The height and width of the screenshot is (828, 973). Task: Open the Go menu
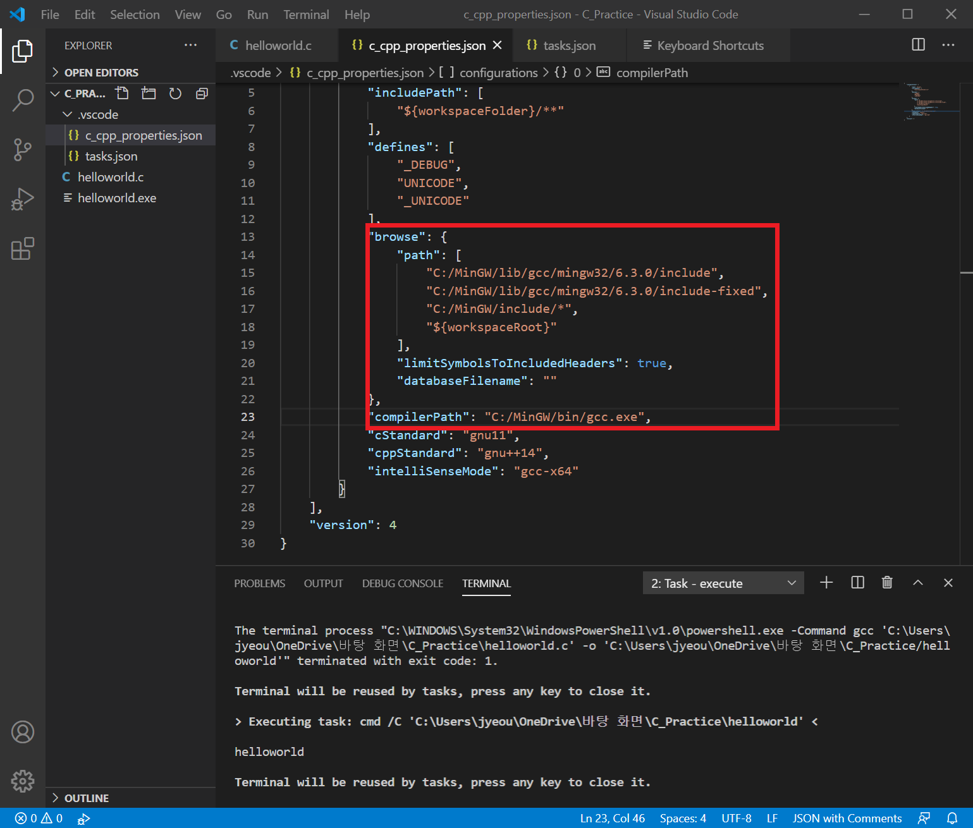[224, 15]
